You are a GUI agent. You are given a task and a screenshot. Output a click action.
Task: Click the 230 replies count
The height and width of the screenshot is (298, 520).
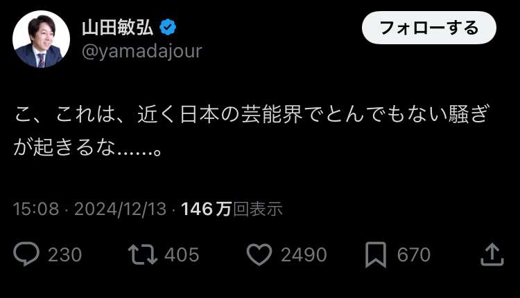point(64,254)
